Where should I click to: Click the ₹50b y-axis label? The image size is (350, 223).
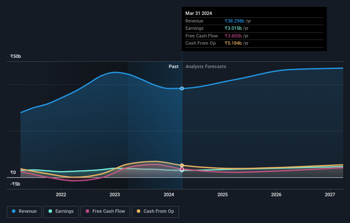click(16, 56)
